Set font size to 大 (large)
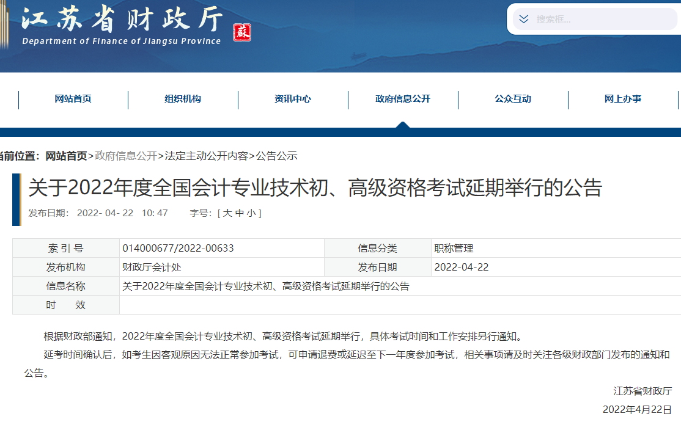 (x=227, y=213)
